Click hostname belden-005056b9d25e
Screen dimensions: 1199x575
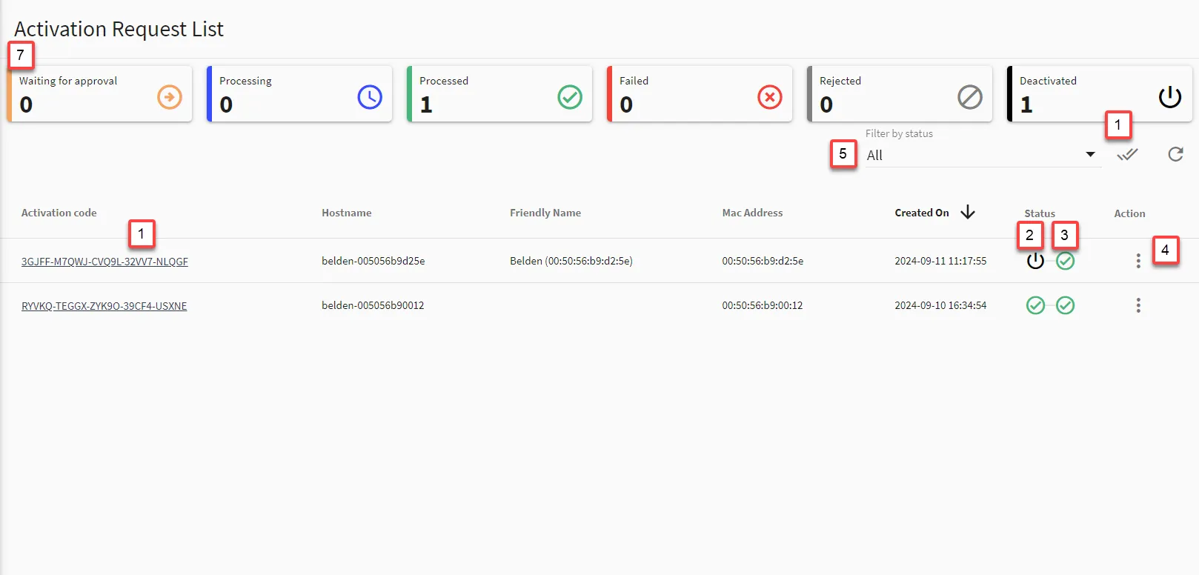(373, 261)
